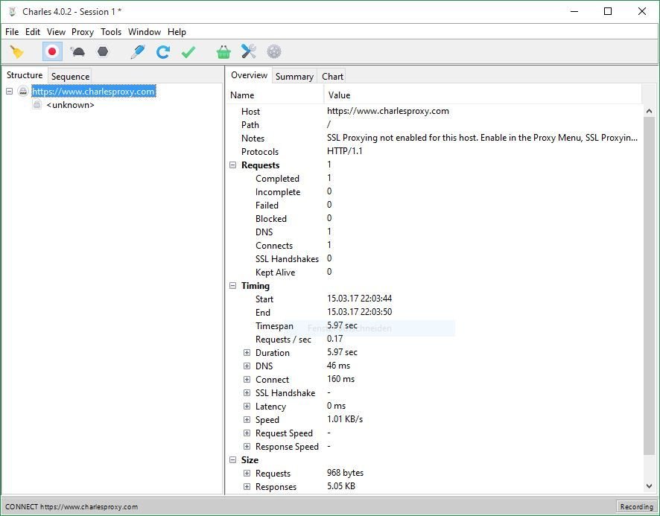
Task: Select the <unknown> item in tree
Action: coord(70,105)
